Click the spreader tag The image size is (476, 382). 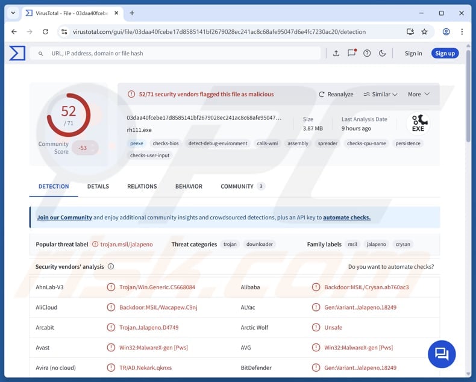tap(328, 143)
